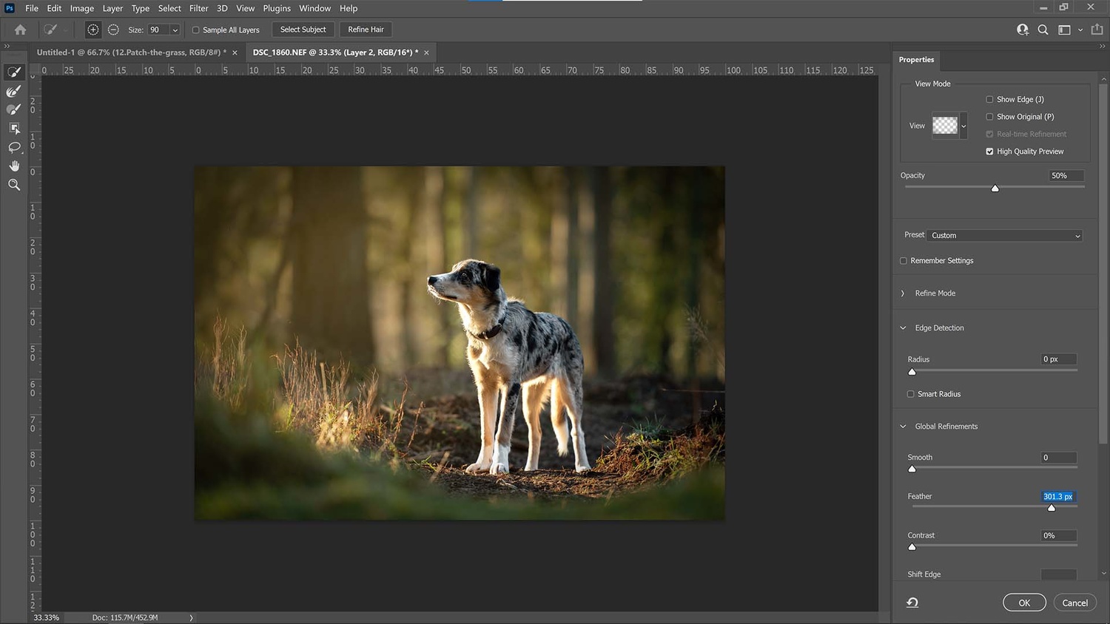This screenshot has width=1110, height=624.
Task: Expand the Refine Mode section
Action: [903, 294]
